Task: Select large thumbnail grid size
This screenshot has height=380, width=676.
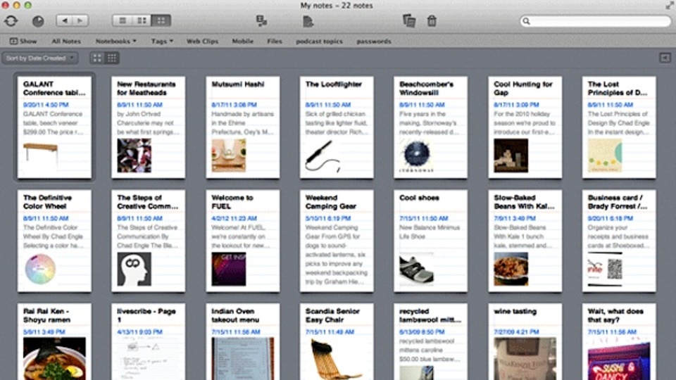Action: point(97,58)
